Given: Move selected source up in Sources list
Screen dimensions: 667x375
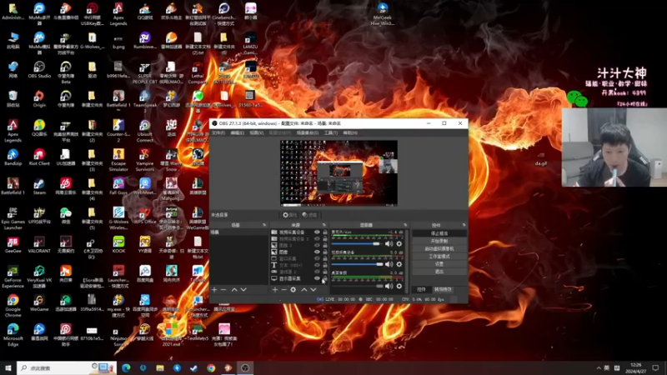Looking at the screenshot, I should click(x=303, y=290).
